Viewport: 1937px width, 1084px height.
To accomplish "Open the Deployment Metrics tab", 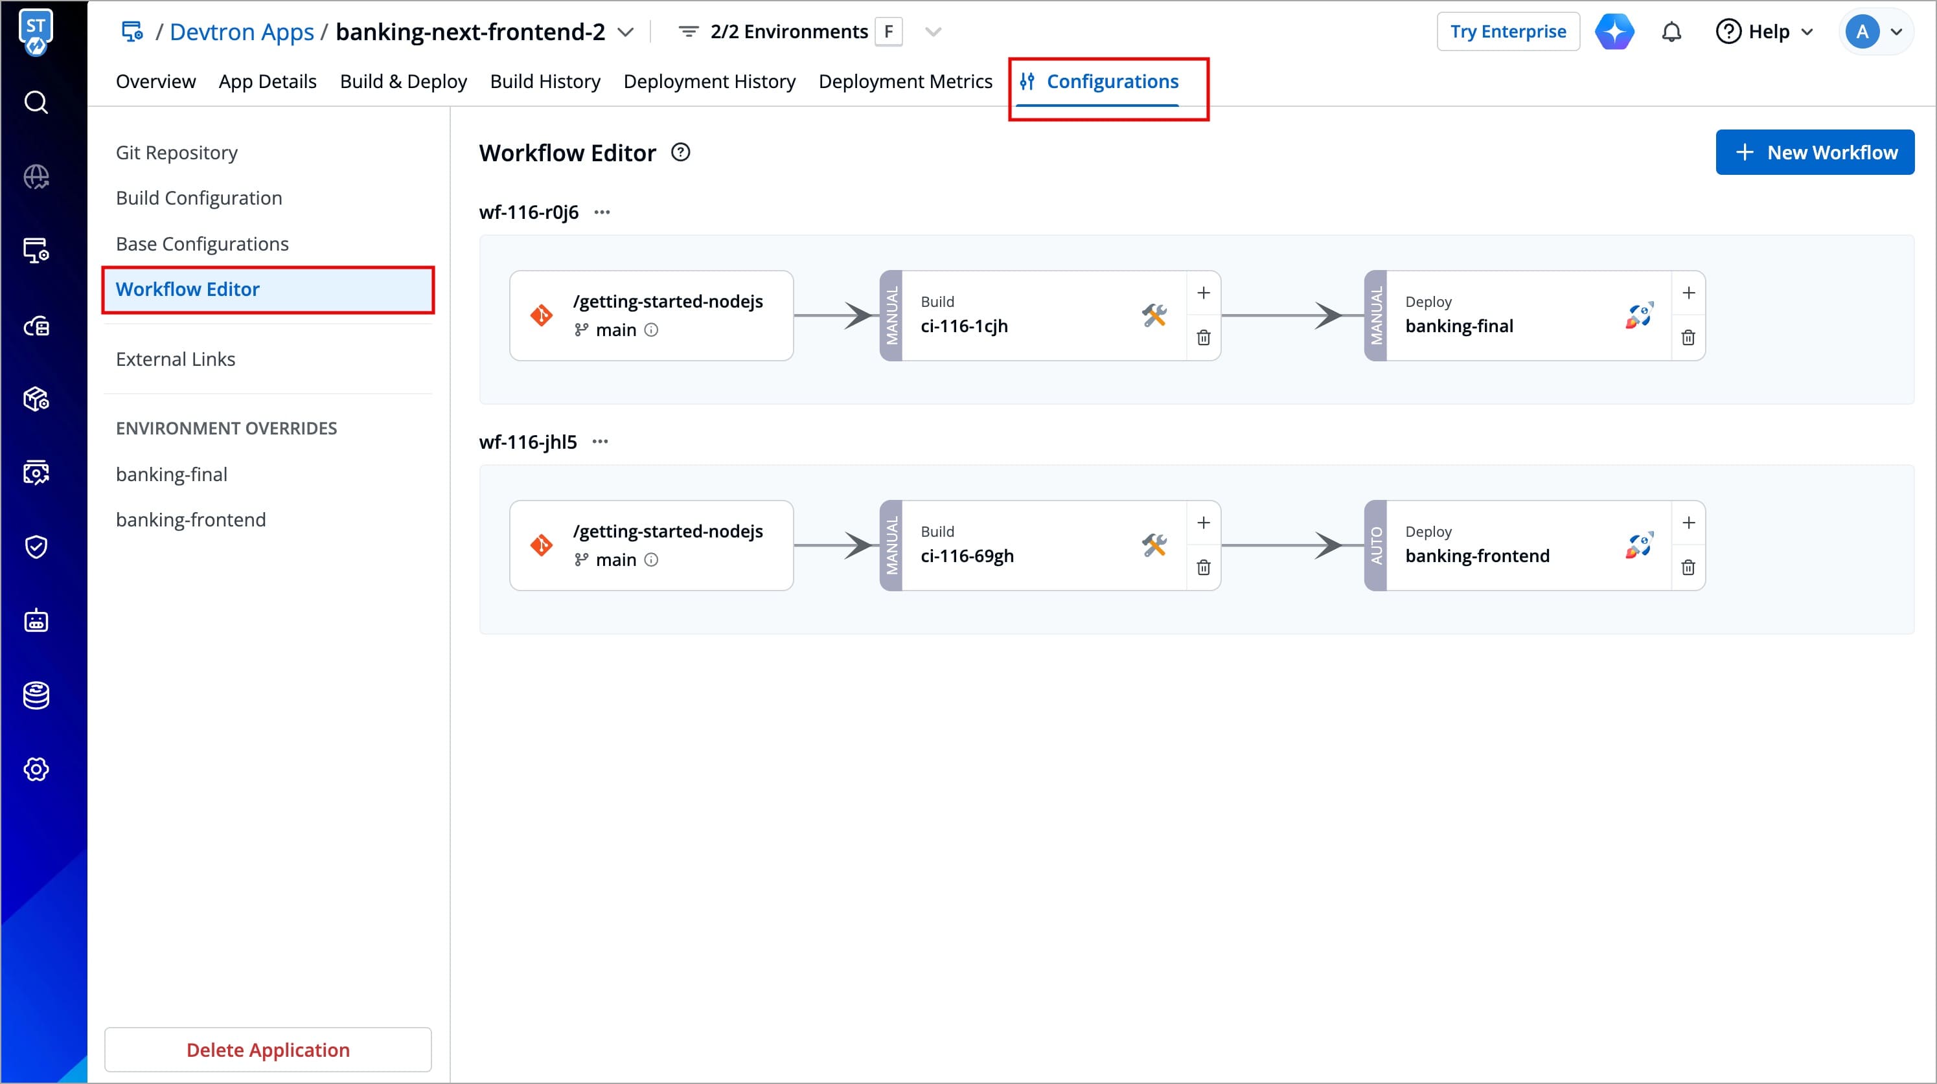I will [904, 81].
